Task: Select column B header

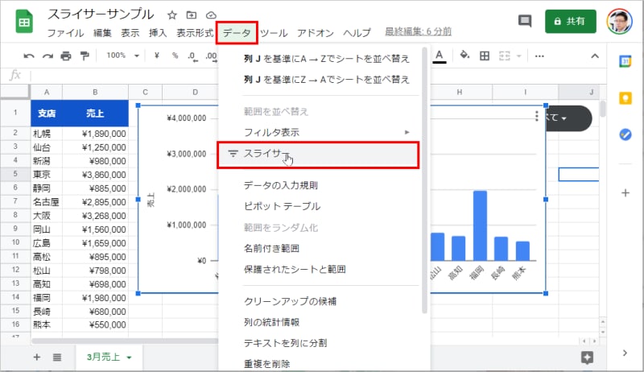Action: (95, 92)
